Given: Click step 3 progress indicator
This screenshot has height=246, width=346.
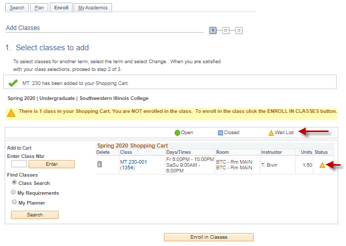Looking at the screenshot, I should point(239,31).
